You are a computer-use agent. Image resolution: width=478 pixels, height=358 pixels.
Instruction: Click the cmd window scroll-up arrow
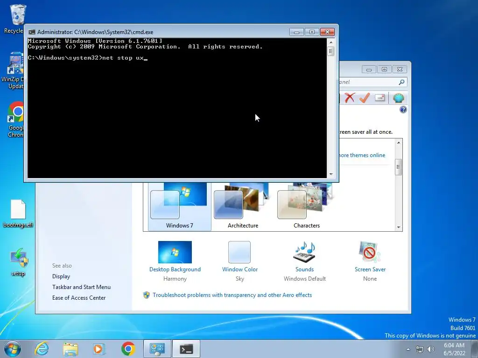(331, 42)
